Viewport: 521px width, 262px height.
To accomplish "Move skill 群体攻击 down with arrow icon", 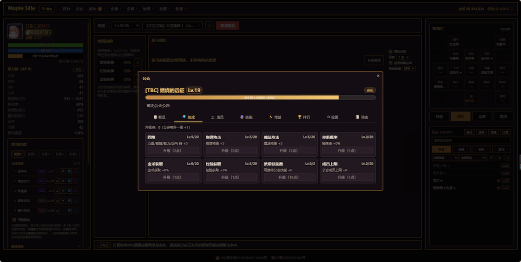I will pyautogui.click(x=63, y=201).
